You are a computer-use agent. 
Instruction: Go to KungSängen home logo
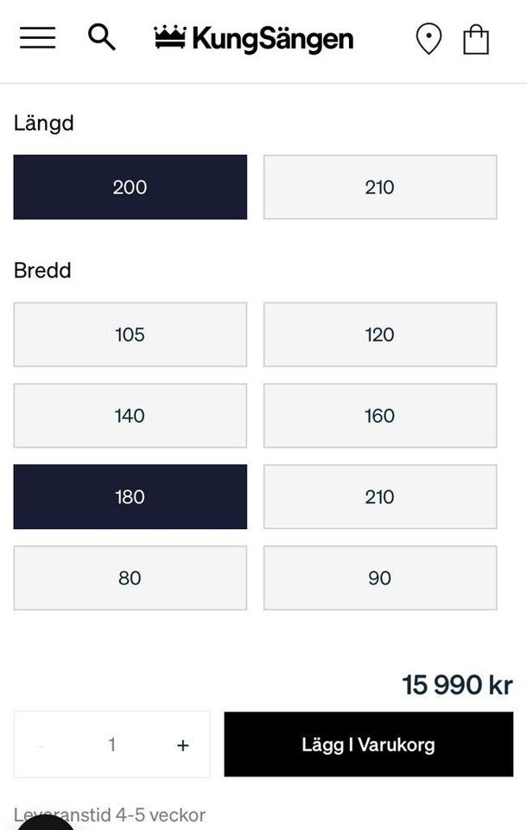tap(254, 38)
